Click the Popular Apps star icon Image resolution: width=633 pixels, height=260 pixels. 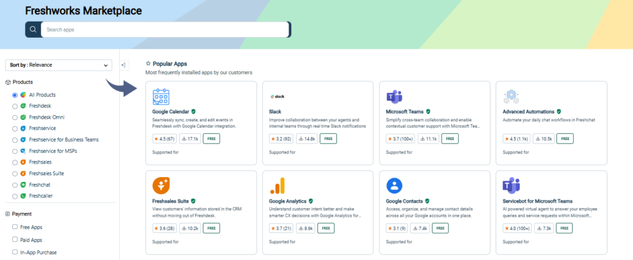148,64
